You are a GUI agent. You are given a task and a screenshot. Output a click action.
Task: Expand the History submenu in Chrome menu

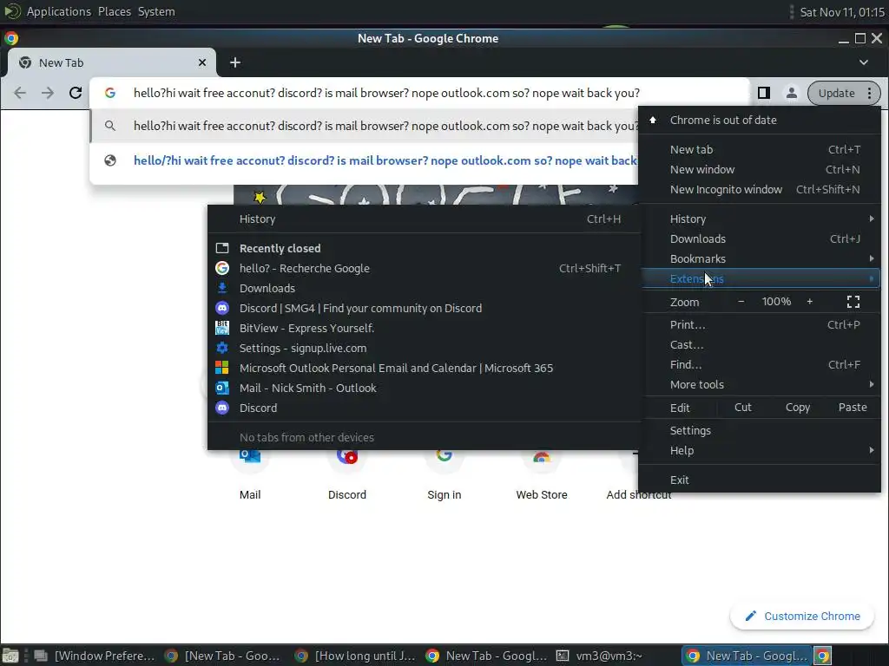point(760,219)
